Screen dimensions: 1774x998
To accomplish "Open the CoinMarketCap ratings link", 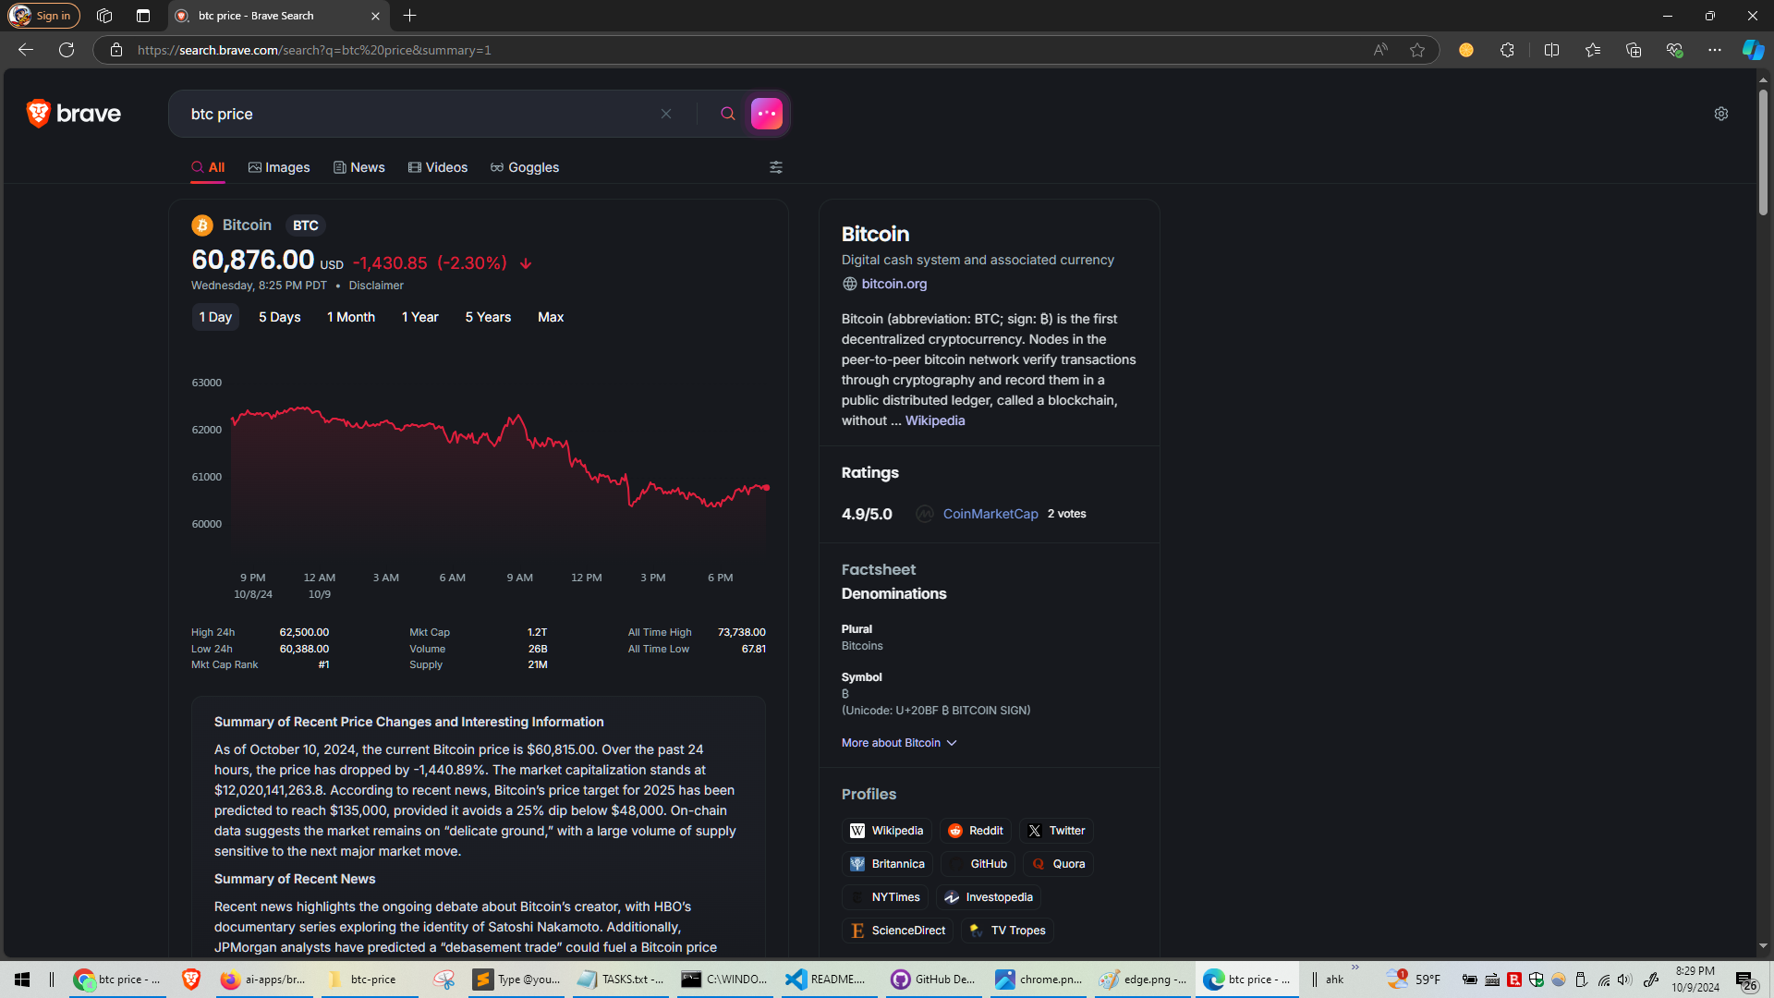I will 990,514.
